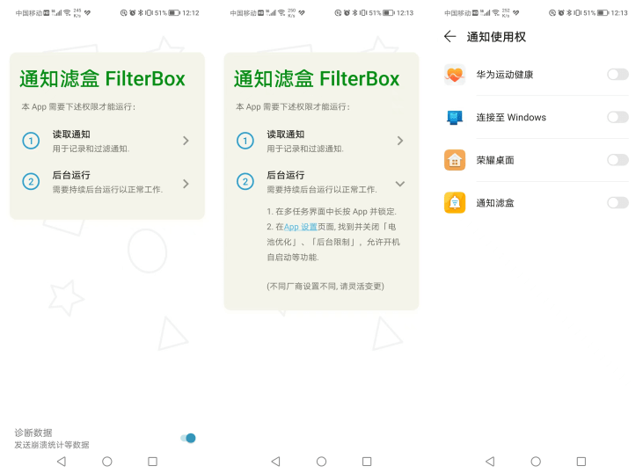
Task: Tap the 荣耀桌面 label
Action: pyautogui.click(x=495, y=160)
